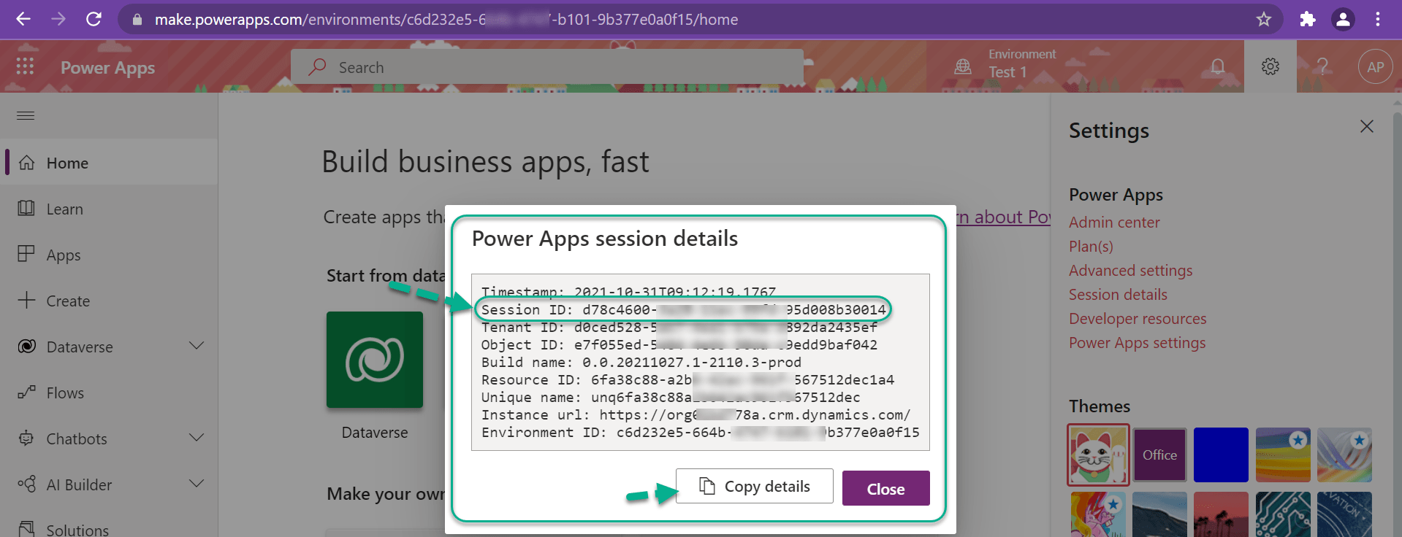
Task: Click the Search input field
Action: point(547,67)
